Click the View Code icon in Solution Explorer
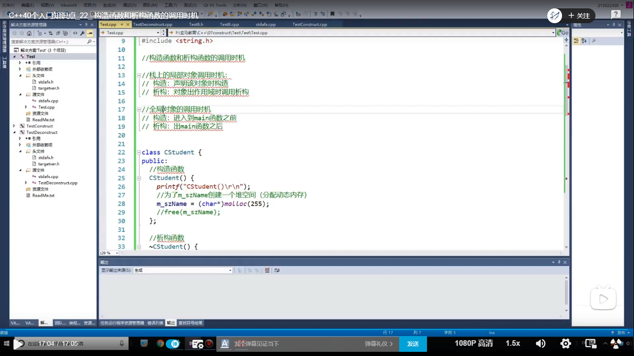The image size is (634, 356). (75, 33)
